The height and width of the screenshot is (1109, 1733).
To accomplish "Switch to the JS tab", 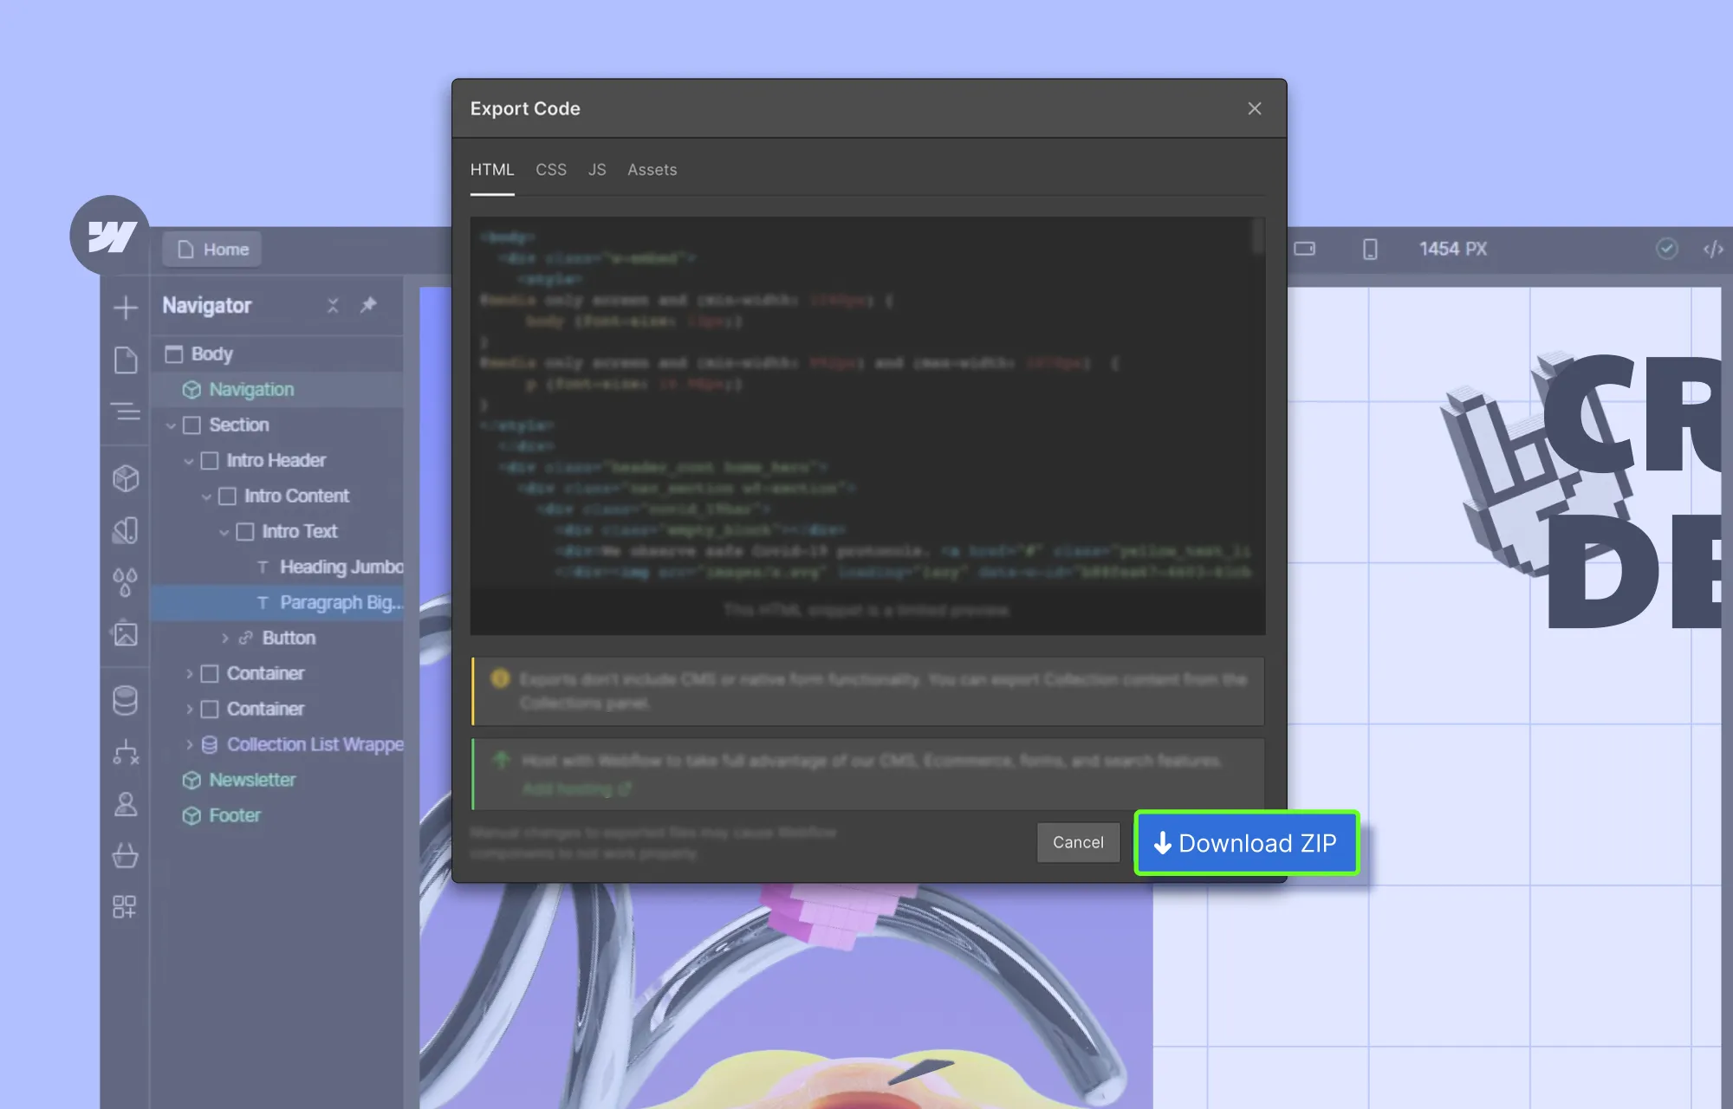I will [596, 170].
